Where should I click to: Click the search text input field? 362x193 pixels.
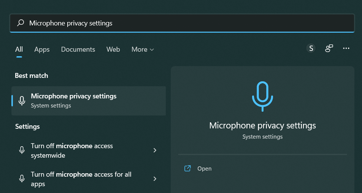(x=190, y=23)
